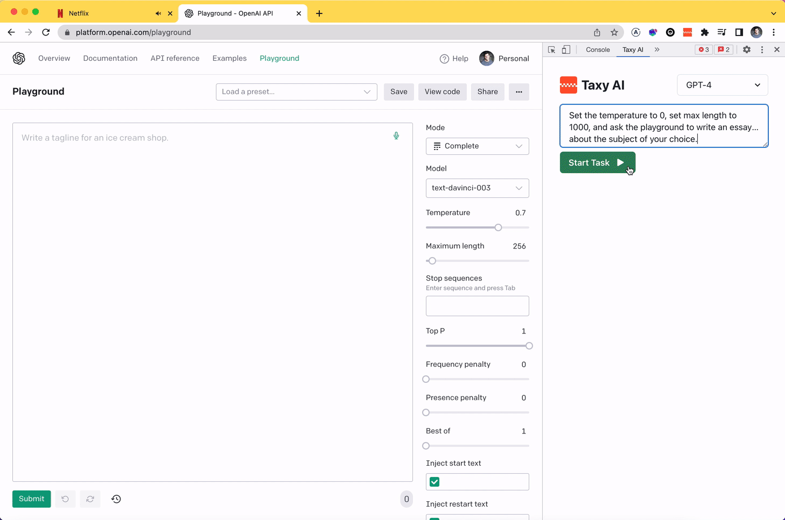Open DevTools settings gear

click(747, 49)
